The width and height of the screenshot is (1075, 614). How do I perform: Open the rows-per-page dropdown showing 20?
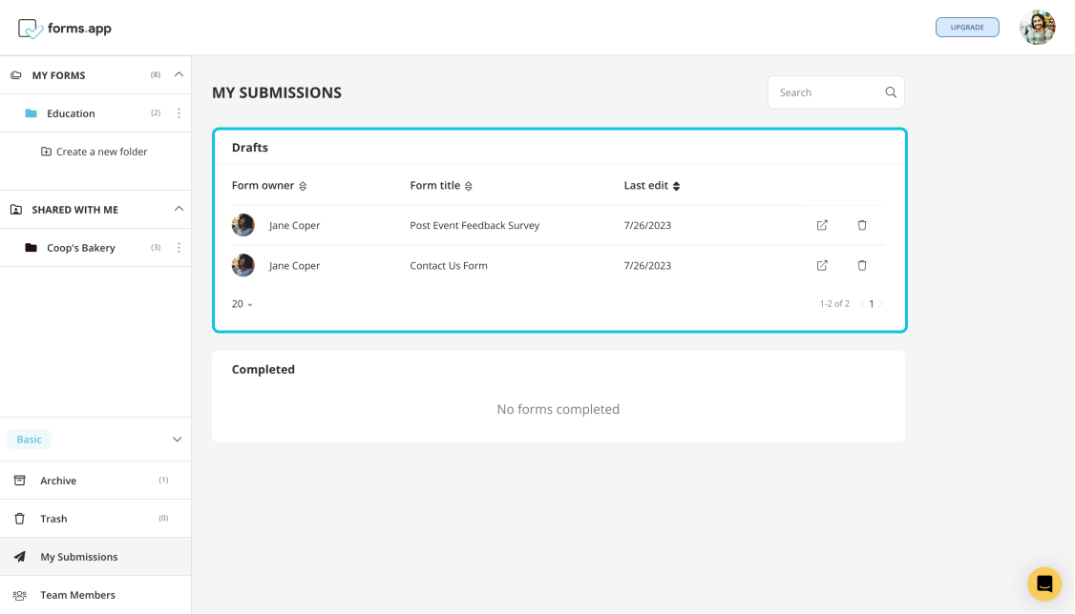[x=242, y=303]
